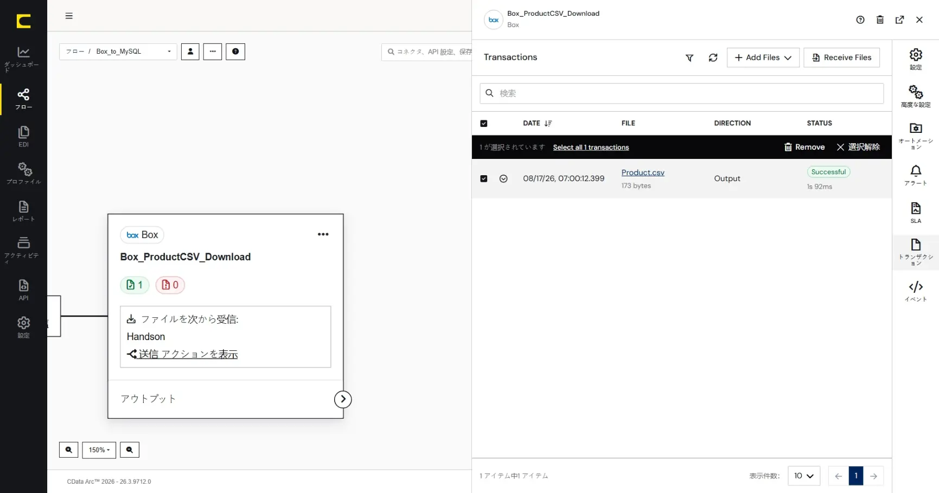Go to previous page of transactions
This screenshot has width=939, height=493.
click(839, 476)
